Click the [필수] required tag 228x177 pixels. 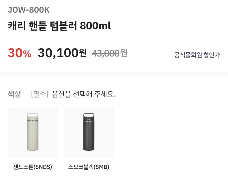[39, 94]
